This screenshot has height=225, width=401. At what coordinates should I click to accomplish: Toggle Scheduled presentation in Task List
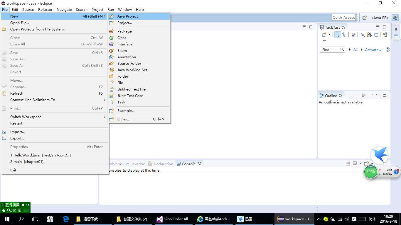[344, 35]
